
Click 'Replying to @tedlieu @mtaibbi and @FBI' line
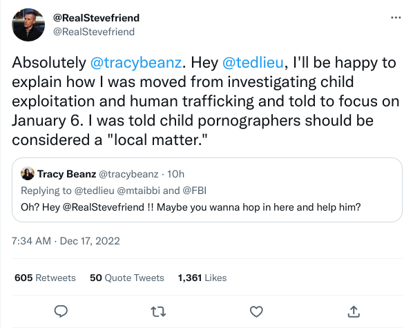[114, 191]
